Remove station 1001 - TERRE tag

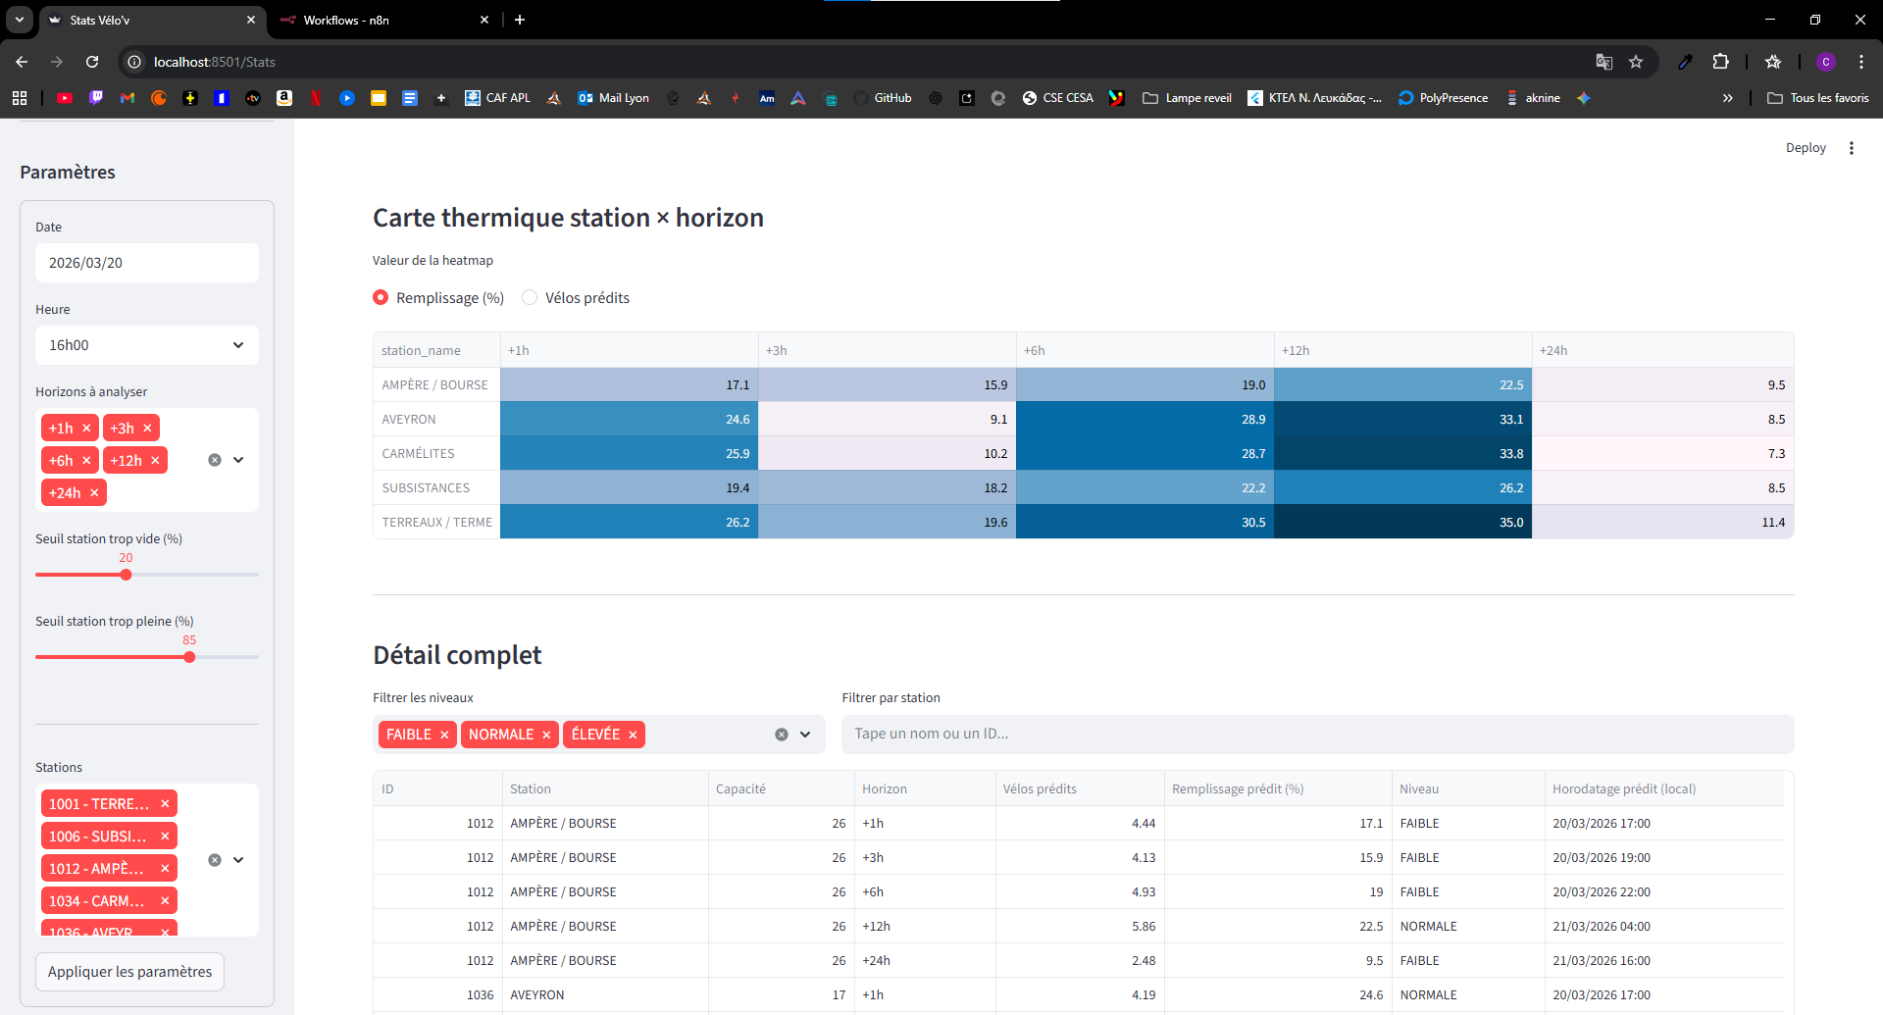click(165, 804)
